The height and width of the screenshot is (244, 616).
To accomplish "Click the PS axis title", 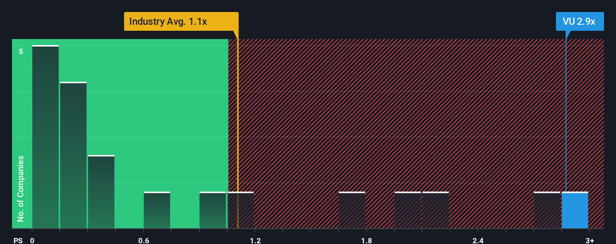I will coord(18,240).
